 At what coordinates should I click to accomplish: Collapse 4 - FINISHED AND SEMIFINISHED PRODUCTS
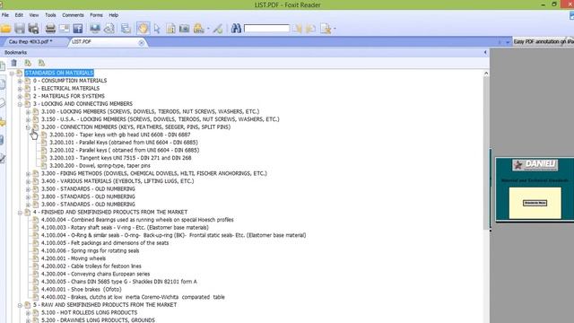[20, 213]
